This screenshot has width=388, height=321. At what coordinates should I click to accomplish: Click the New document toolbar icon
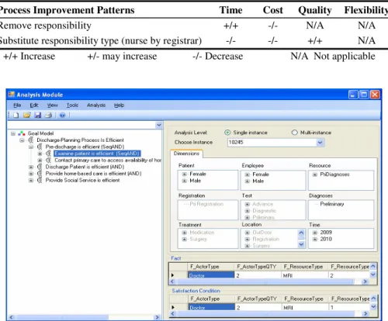tap(16, 116)
